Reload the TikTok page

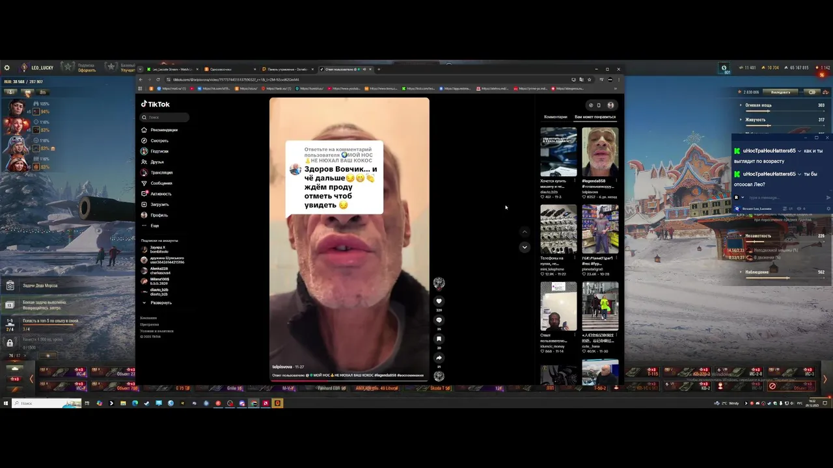pyautogui.click(x=158, y=79)
